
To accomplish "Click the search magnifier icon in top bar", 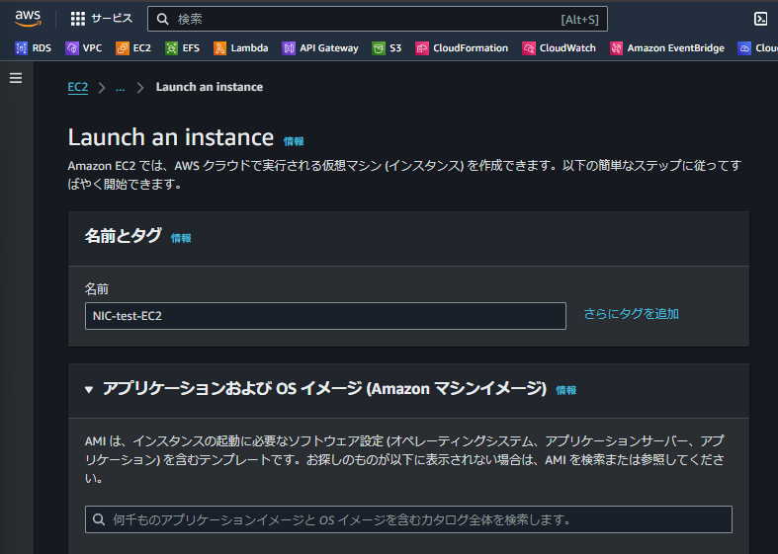I will coord(163,19).
